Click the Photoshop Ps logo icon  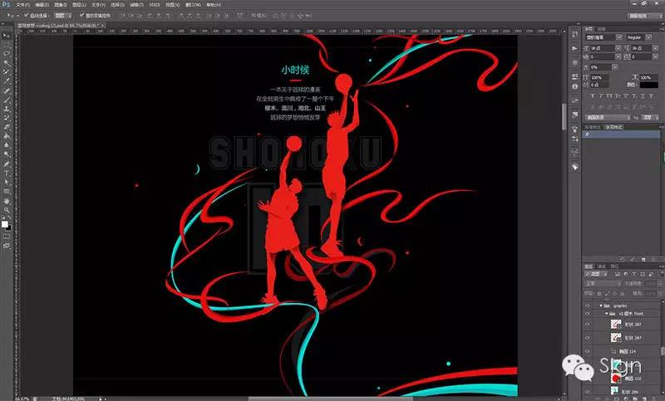coord(6,4)
